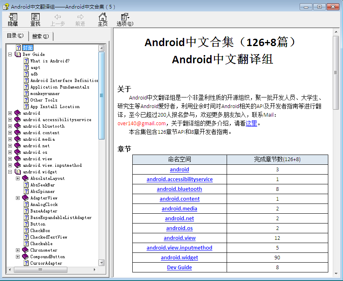Click the purple book icon for android.view

coord(18,159)
